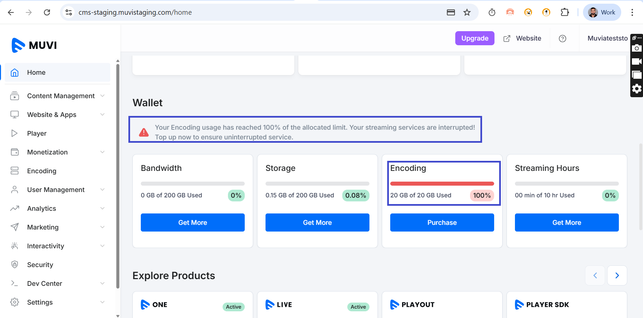Bookmark page with the star icon
Viewport: 643px width, 318px height.
[467, 12]
